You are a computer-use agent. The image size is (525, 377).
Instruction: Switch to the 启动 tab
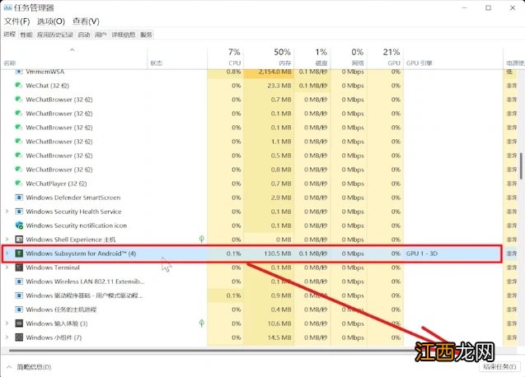[84, 35]
